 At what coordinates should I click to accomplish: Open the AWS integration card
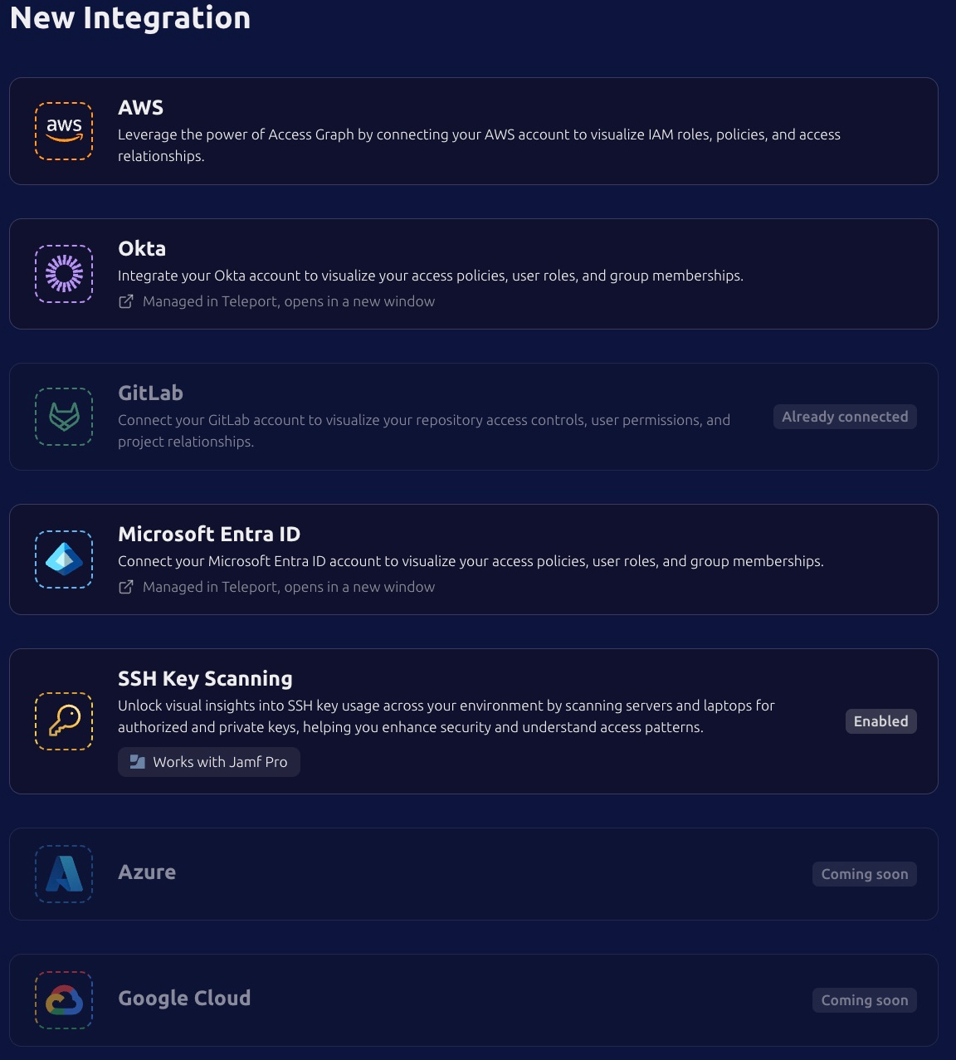point(478,130)
